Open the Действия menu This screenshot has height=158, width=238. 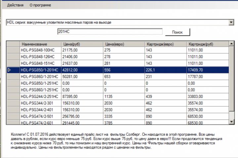tap(15, 5)
